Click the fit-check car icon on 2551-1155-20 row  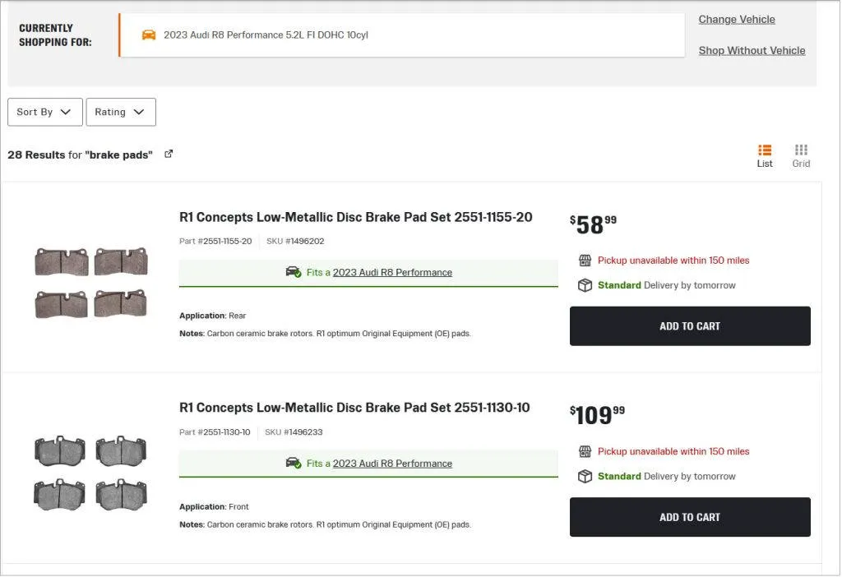pos(294,272)
